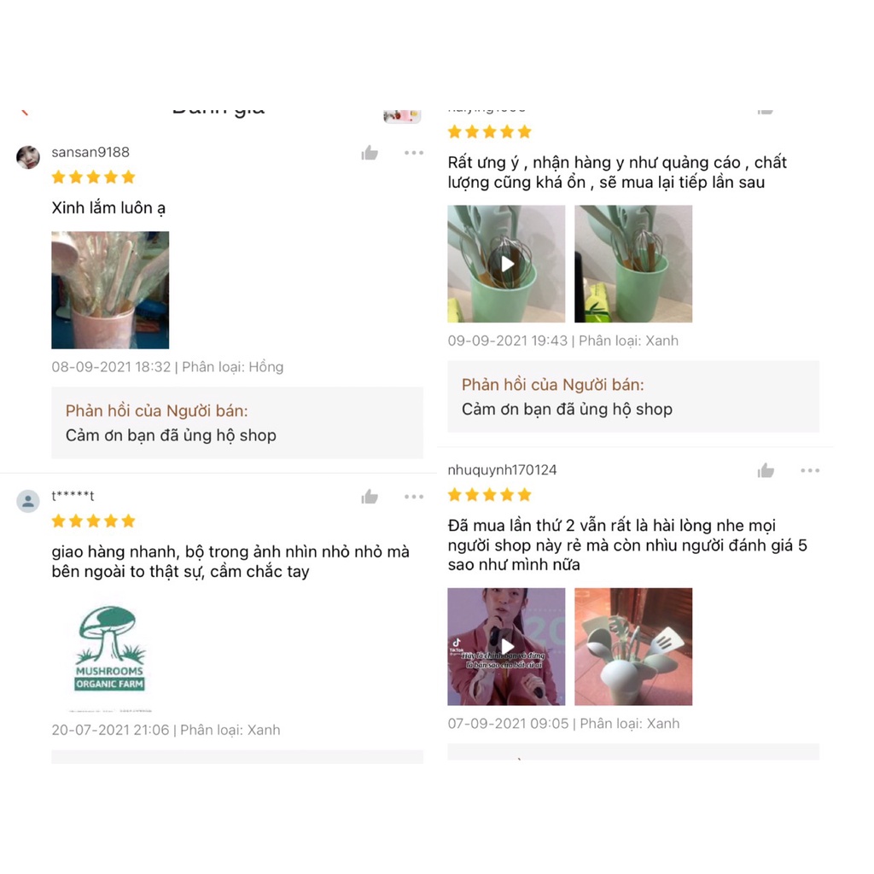Tap the default avatar beside t*****t
The height and width of the screenshot is (874, 874).
tap(28, 501)
